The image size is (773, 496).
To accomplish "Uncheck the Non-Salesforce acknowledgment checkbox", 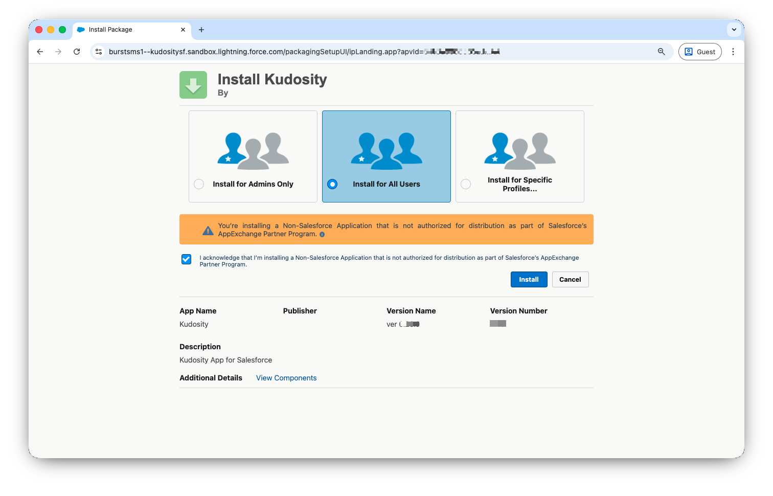I will click(187, 259).
